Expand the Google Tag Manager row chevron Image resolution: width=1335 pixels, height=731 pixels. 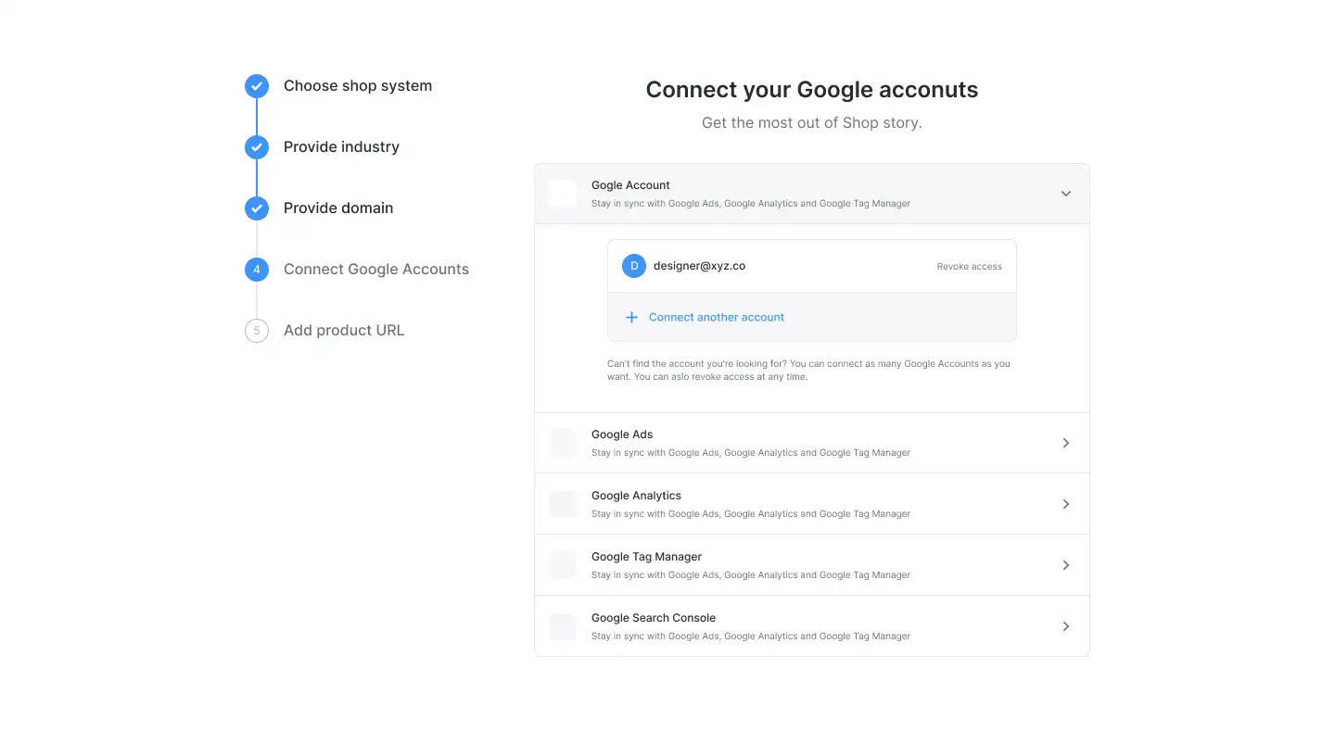1066,565
